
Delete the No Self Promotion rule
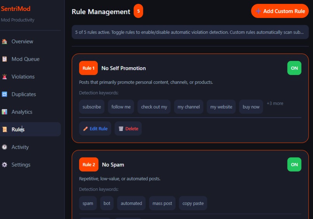coord(128,129)
